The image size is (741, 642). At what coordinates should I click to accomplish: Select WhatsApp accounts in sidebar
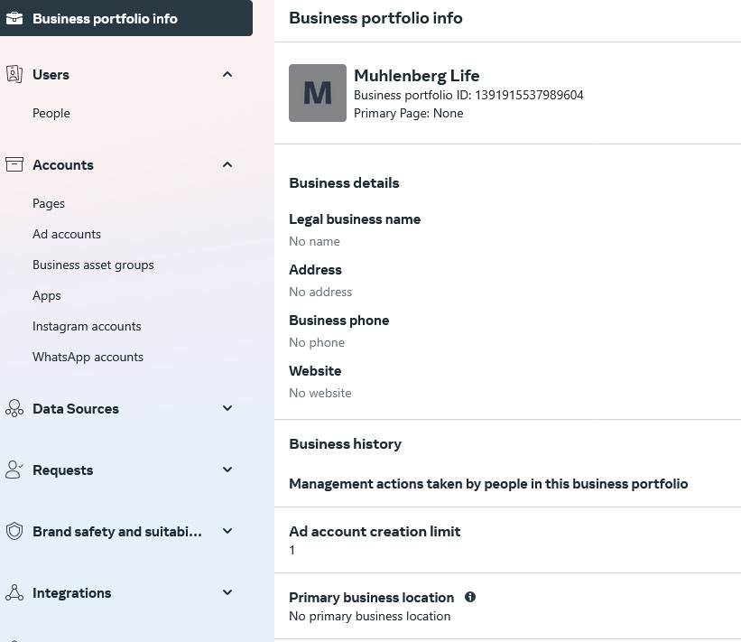(x=88, y=357)
